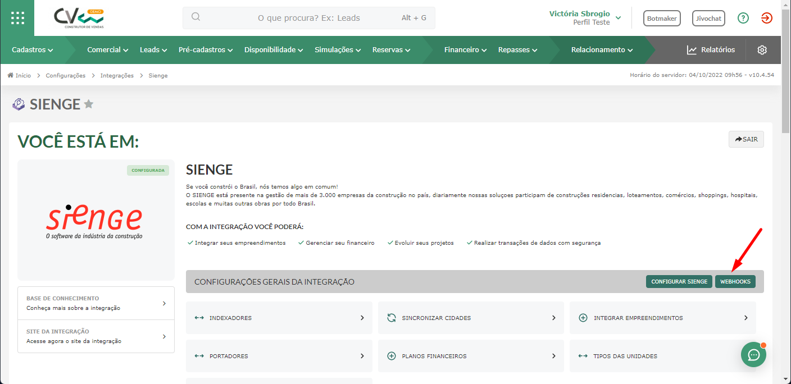Click the search magnifier icon
The image size is (791, 384).
pos(196,17)
